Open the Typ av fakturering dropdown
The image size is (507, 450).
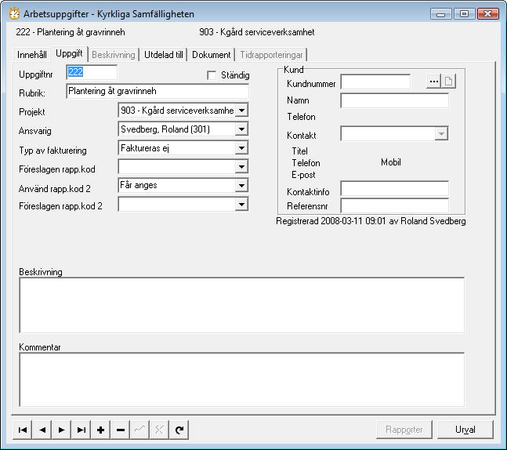pyautogui.click(x=241, y=148)
